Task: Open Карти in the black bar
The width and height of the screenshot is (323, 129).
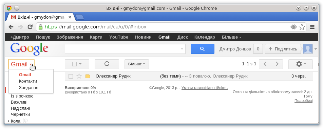Action: click(x=96, y=37)
